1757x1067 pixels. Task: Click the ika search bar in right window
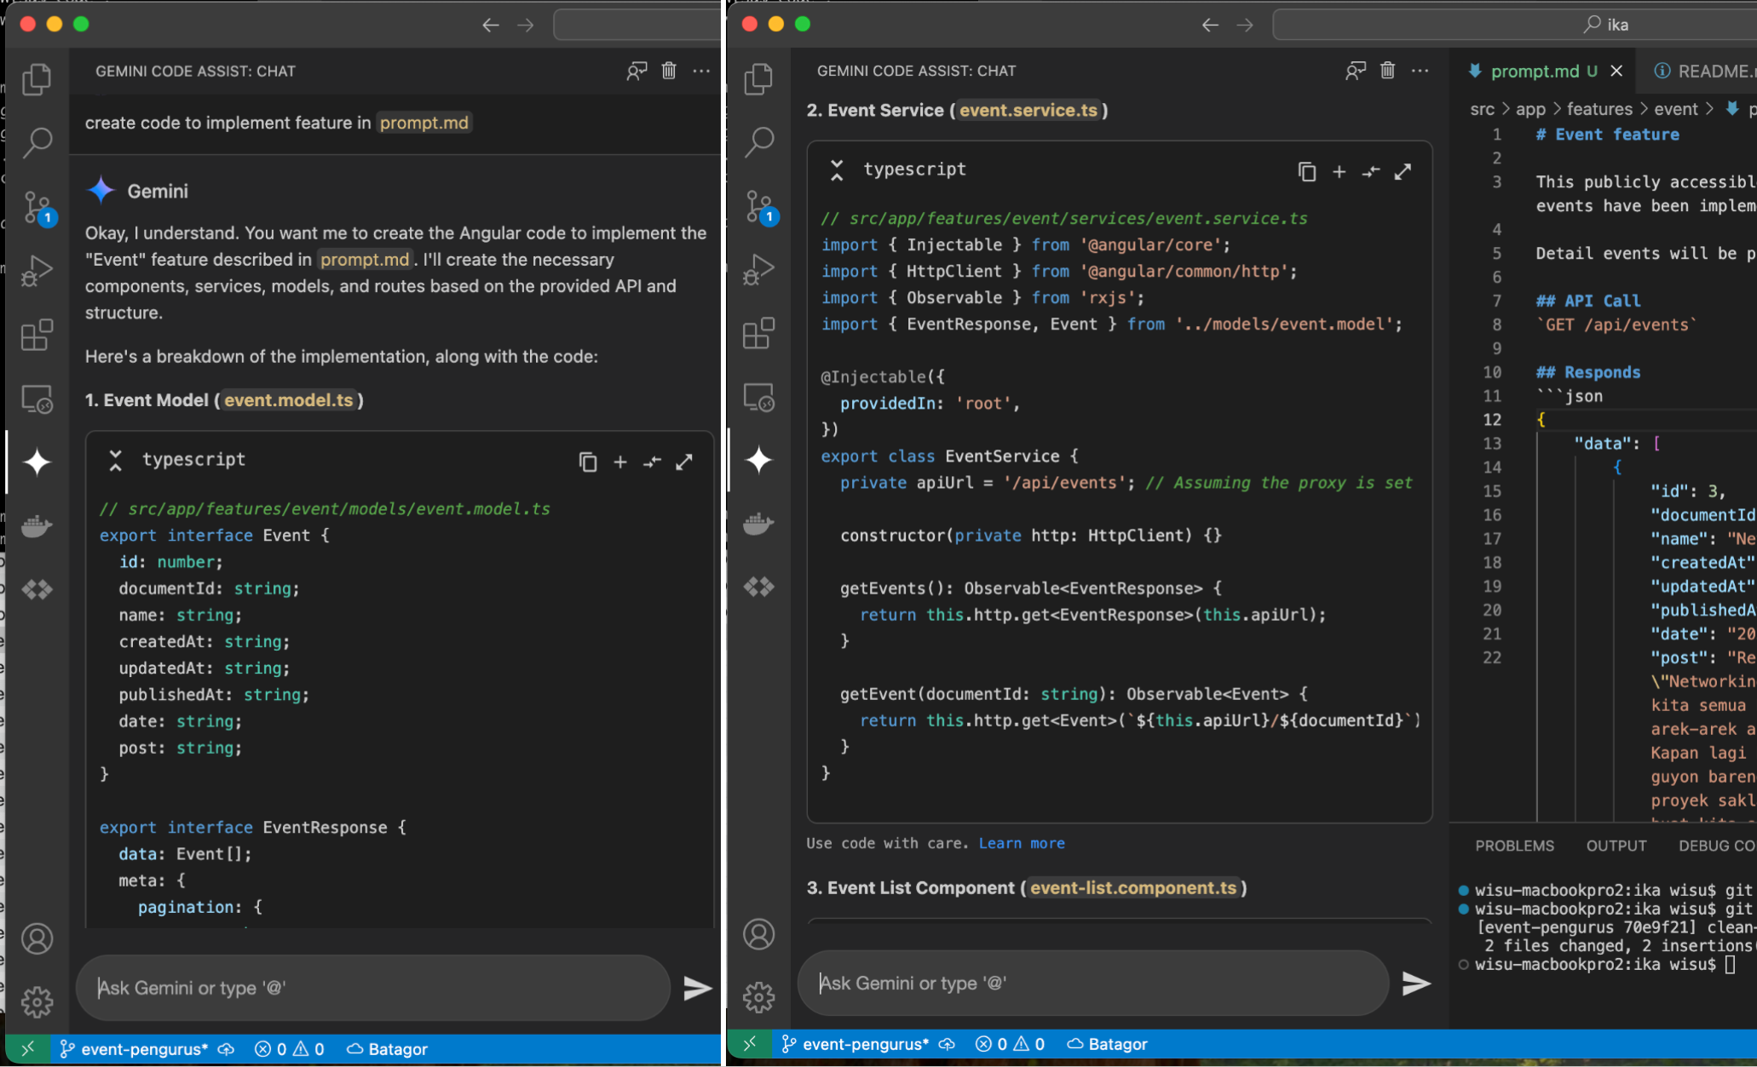(1513, 25)
